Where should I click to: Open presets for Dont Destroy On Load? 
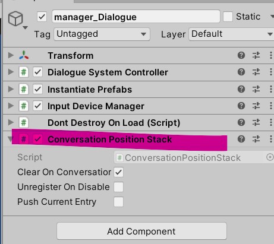pyautogui.click(x=256, y=122)
